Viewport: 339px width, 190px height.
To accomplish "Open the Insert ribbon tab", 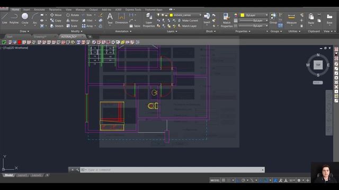I will coord(26,9).
